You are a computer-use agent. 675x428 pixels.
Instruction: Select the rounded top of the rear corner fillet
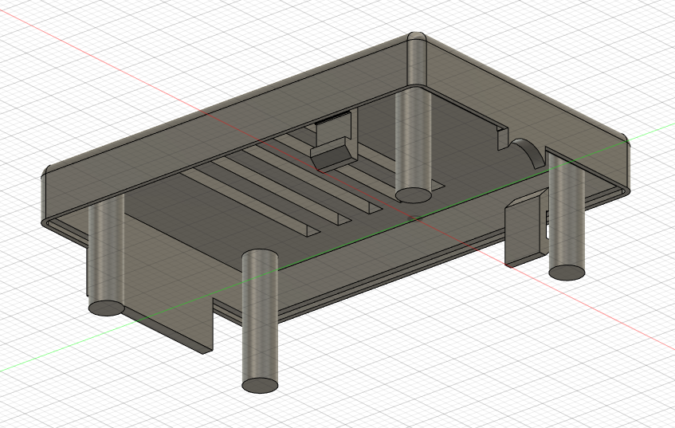coord(417,37)
